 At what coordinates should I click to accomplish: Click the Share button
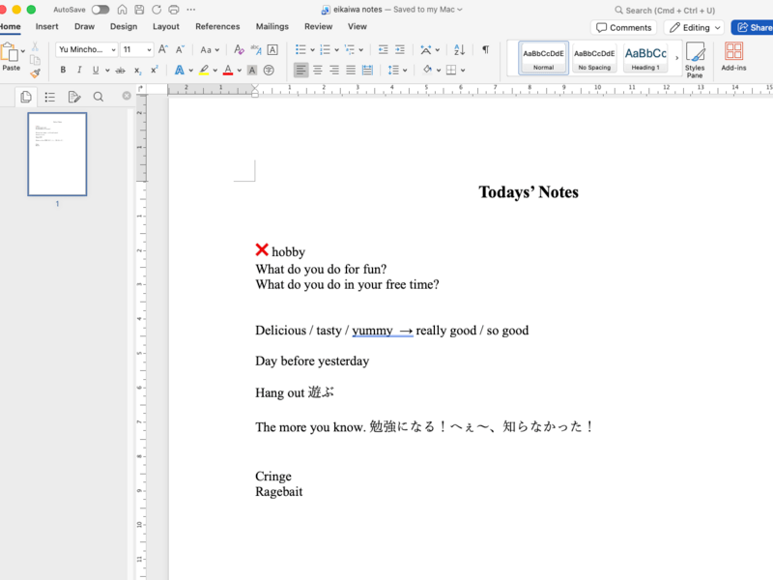pos(754,28)
